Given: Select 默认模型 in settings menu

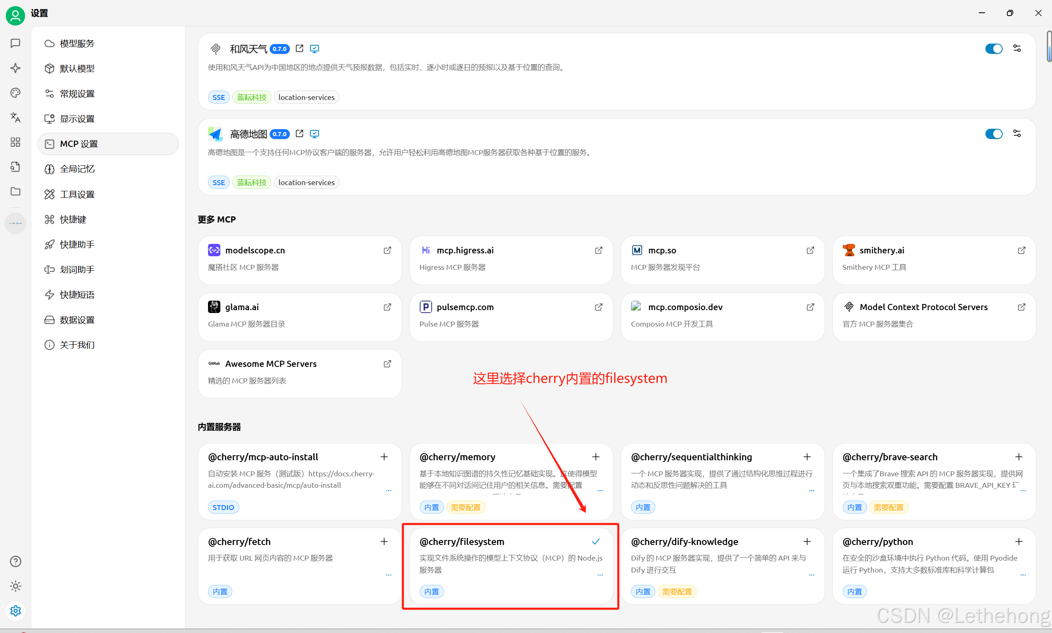Looking at the screenshot, I should pyautogui.click(x=108, y=69).
